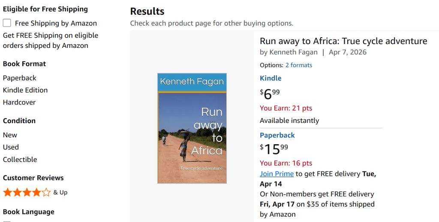
Task: Select Kindle Edition book format filter
Action: (25, 90)
